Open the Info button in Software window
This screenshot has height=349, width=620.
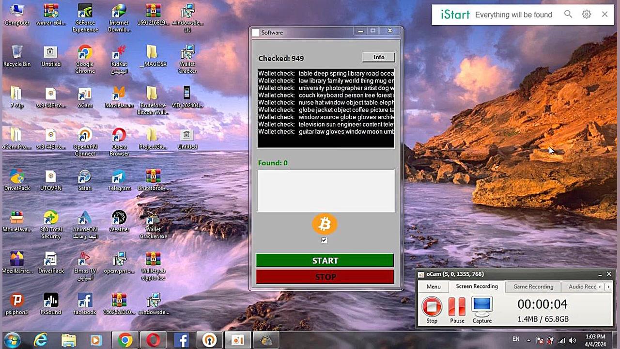point(379,57)
